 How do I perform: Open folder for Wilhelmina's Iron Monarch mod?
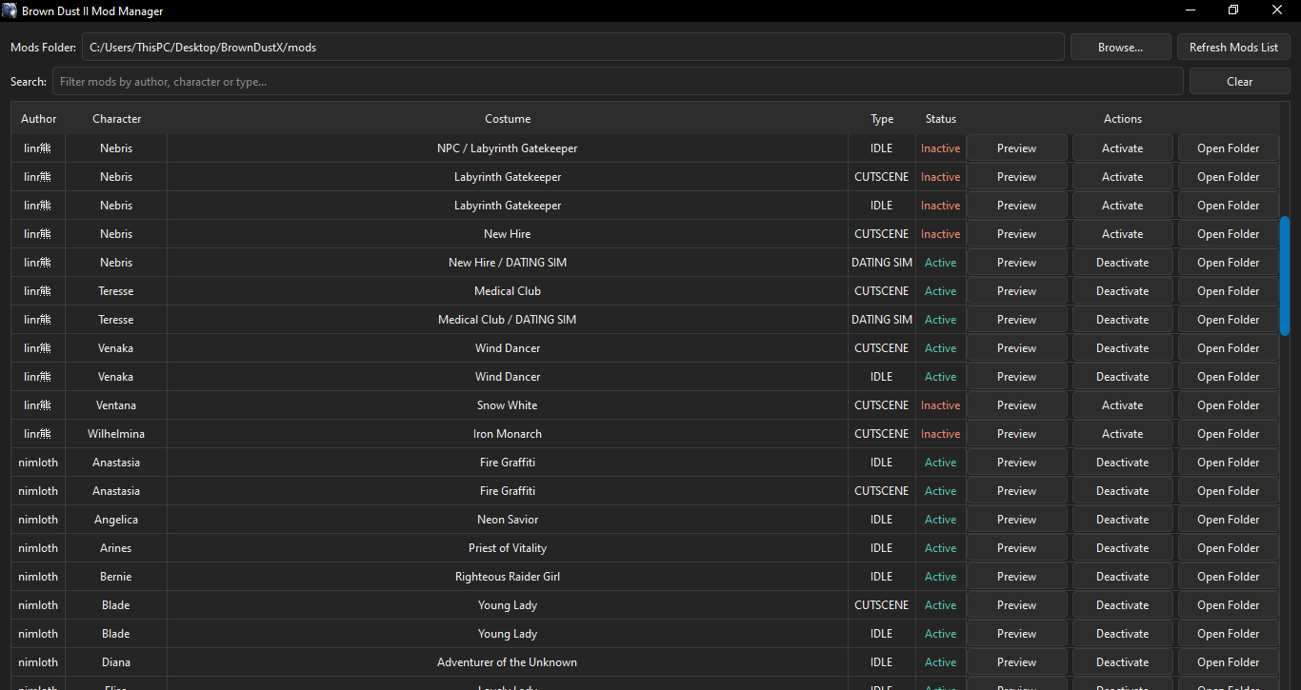1228,433
